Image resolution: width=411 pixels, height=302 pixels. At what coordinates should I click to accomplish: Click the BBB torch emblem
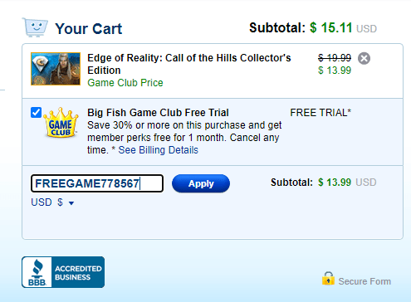37,269
